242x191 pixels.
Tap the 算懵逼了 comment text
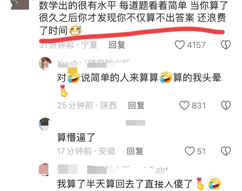pyautogui.click(x=76, y=137)
